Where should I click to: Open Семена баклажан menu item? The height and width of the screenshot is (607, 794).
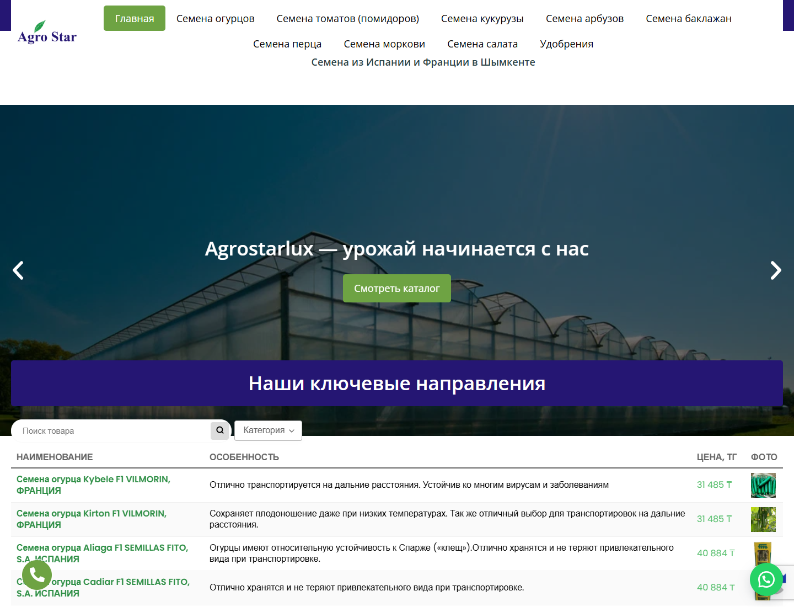(x=689, y=18)
